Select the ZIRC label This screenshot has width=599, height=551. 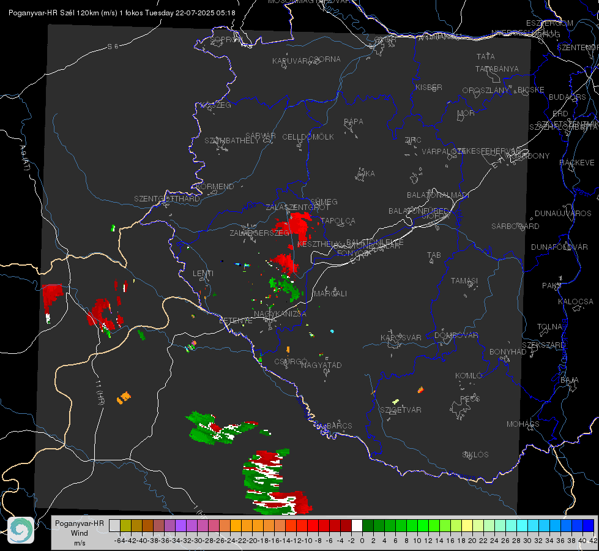413,140
